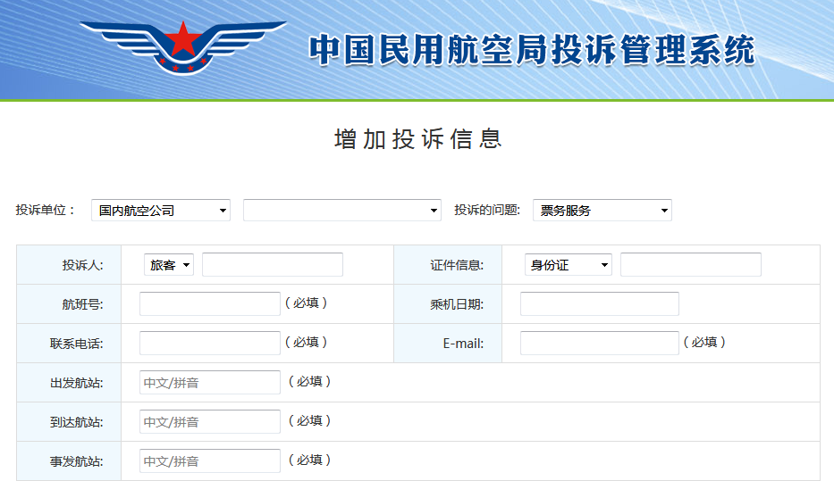Click the ID number input field

tap(690, 264)
